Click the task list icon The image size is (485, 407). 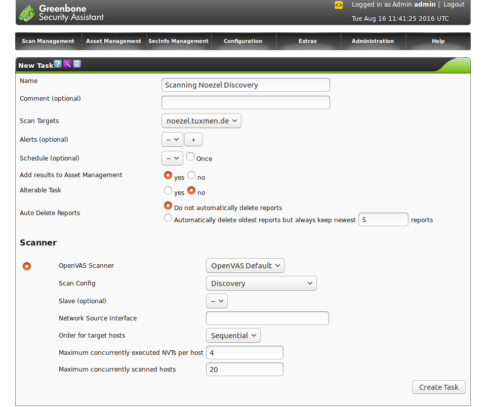tap(77, 64)
